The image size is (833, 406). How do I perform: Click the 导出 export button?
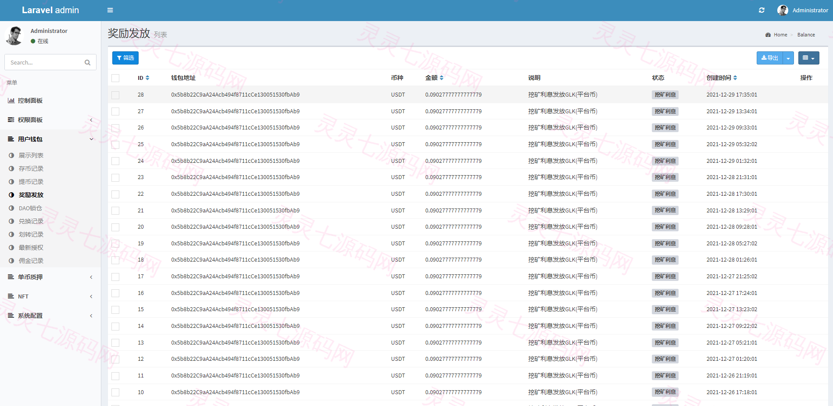(770, 58)
